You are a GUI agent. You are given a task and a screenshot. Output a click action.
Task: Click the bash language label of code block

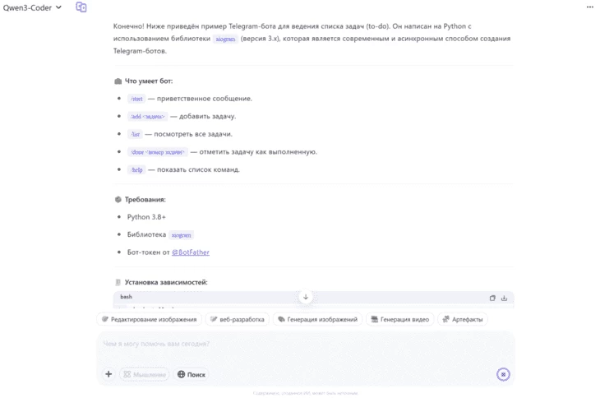click(126, 297)
